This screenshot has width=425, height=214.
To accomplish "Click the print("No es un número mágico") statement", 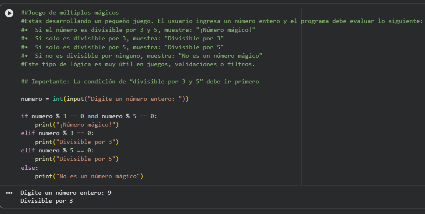I will click(x=89, y=176).
